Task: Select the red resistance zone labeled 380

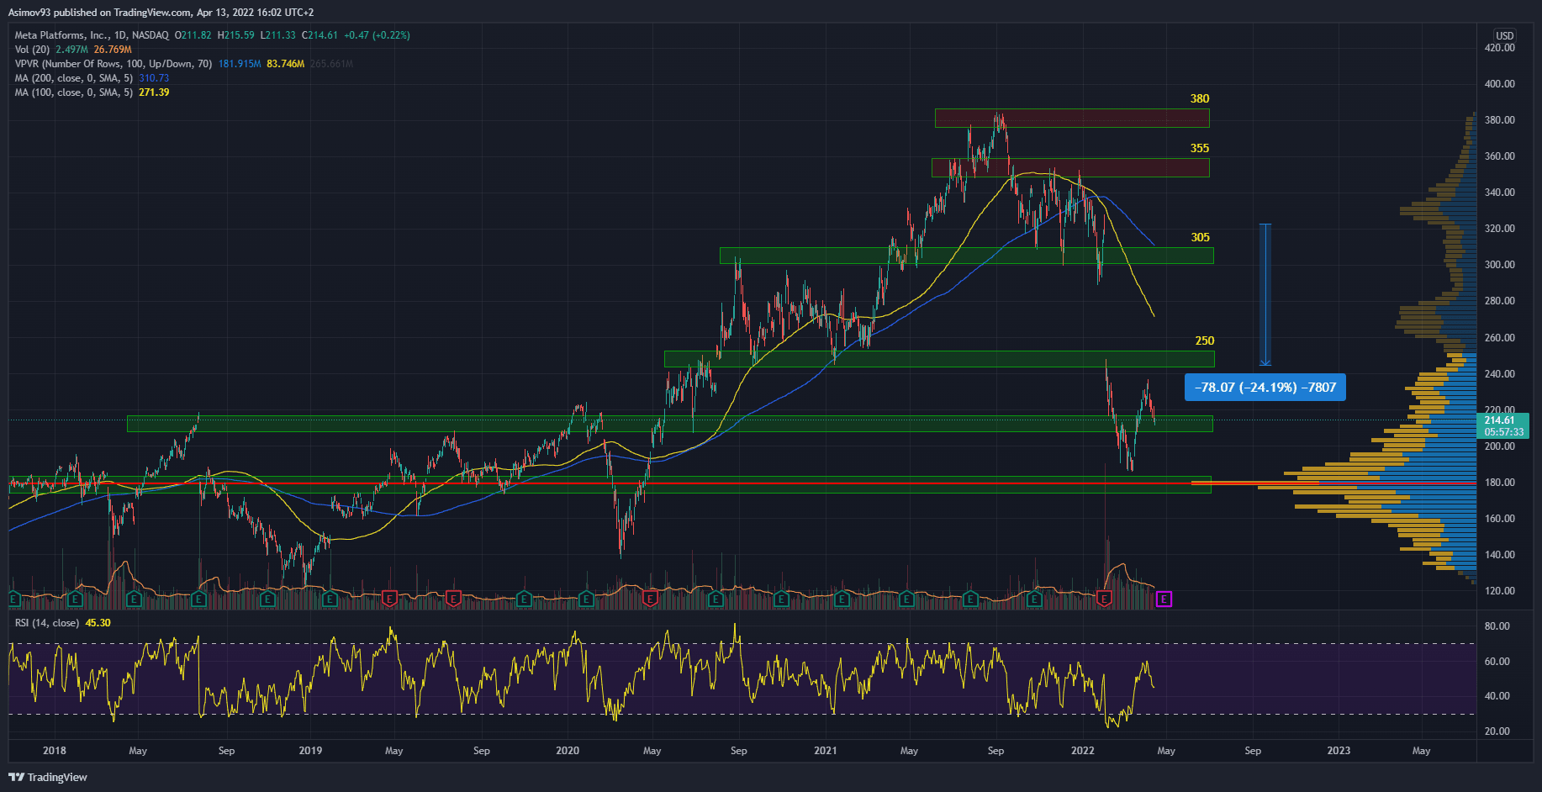Action: coord(1071,118)
